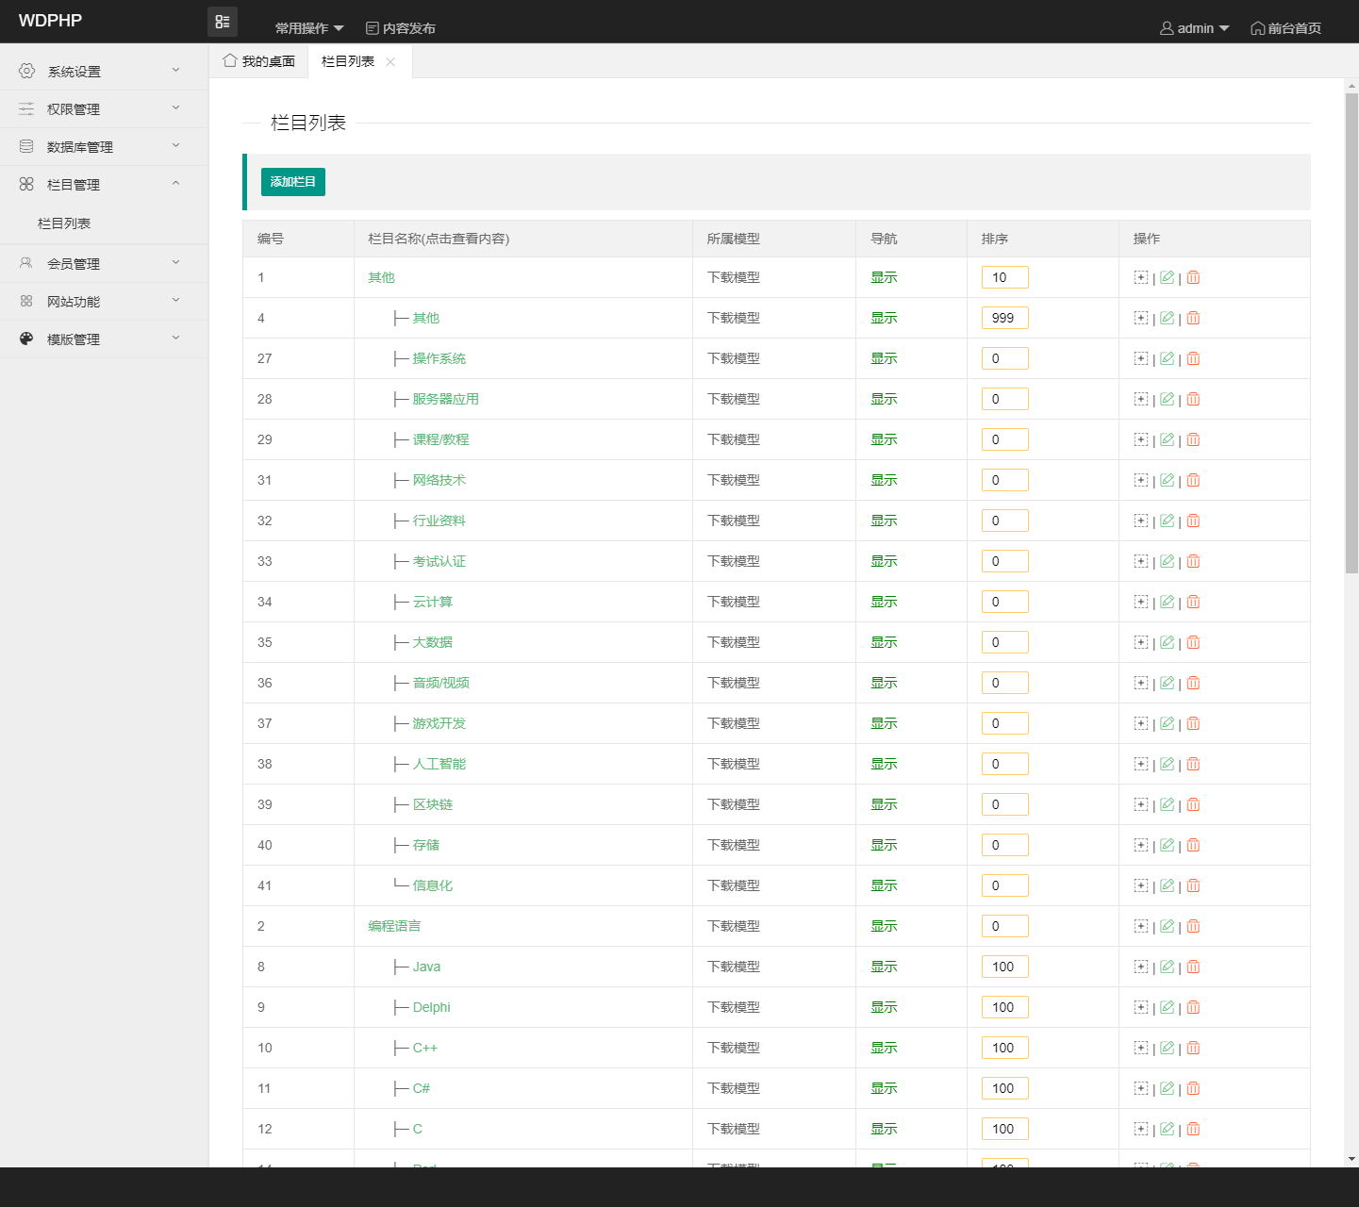Toggle navigation 显示 for the 区块链 row

point(884,804)
